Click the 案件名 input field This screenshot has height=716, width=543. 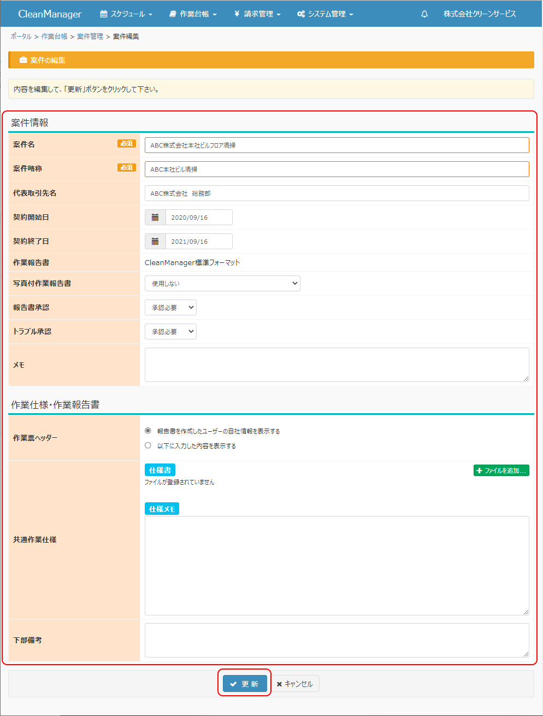point(337,145)
